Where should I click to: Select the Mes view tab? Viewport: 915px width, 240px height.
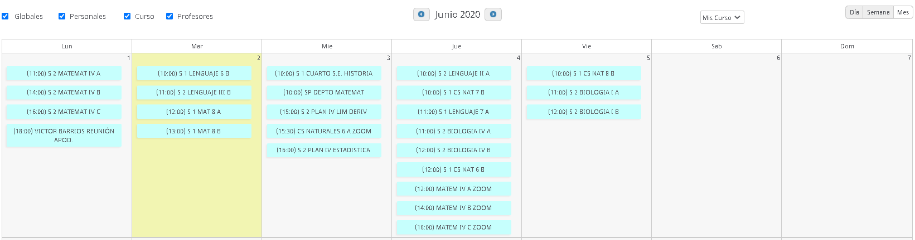coord(903,12)
